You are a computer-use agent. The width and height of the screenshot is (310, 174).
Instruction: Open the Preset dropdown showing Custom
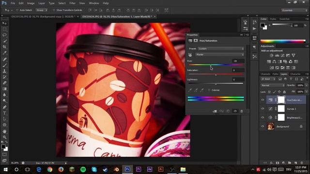tap(221, 49)
